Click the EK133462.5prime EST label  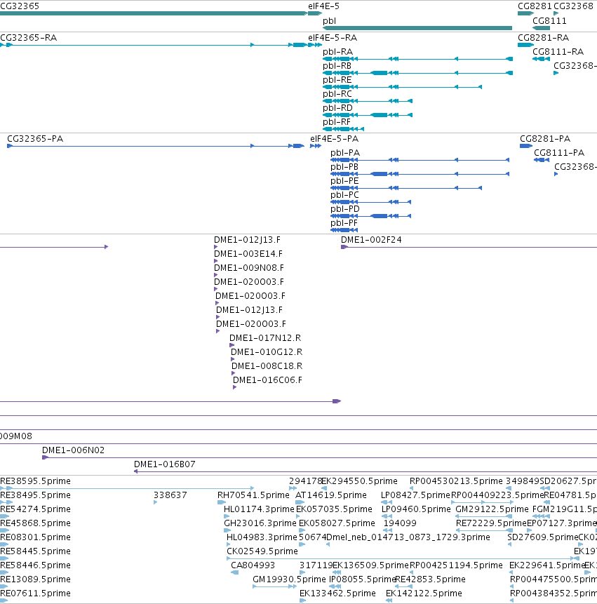click(x=337, y=593)
